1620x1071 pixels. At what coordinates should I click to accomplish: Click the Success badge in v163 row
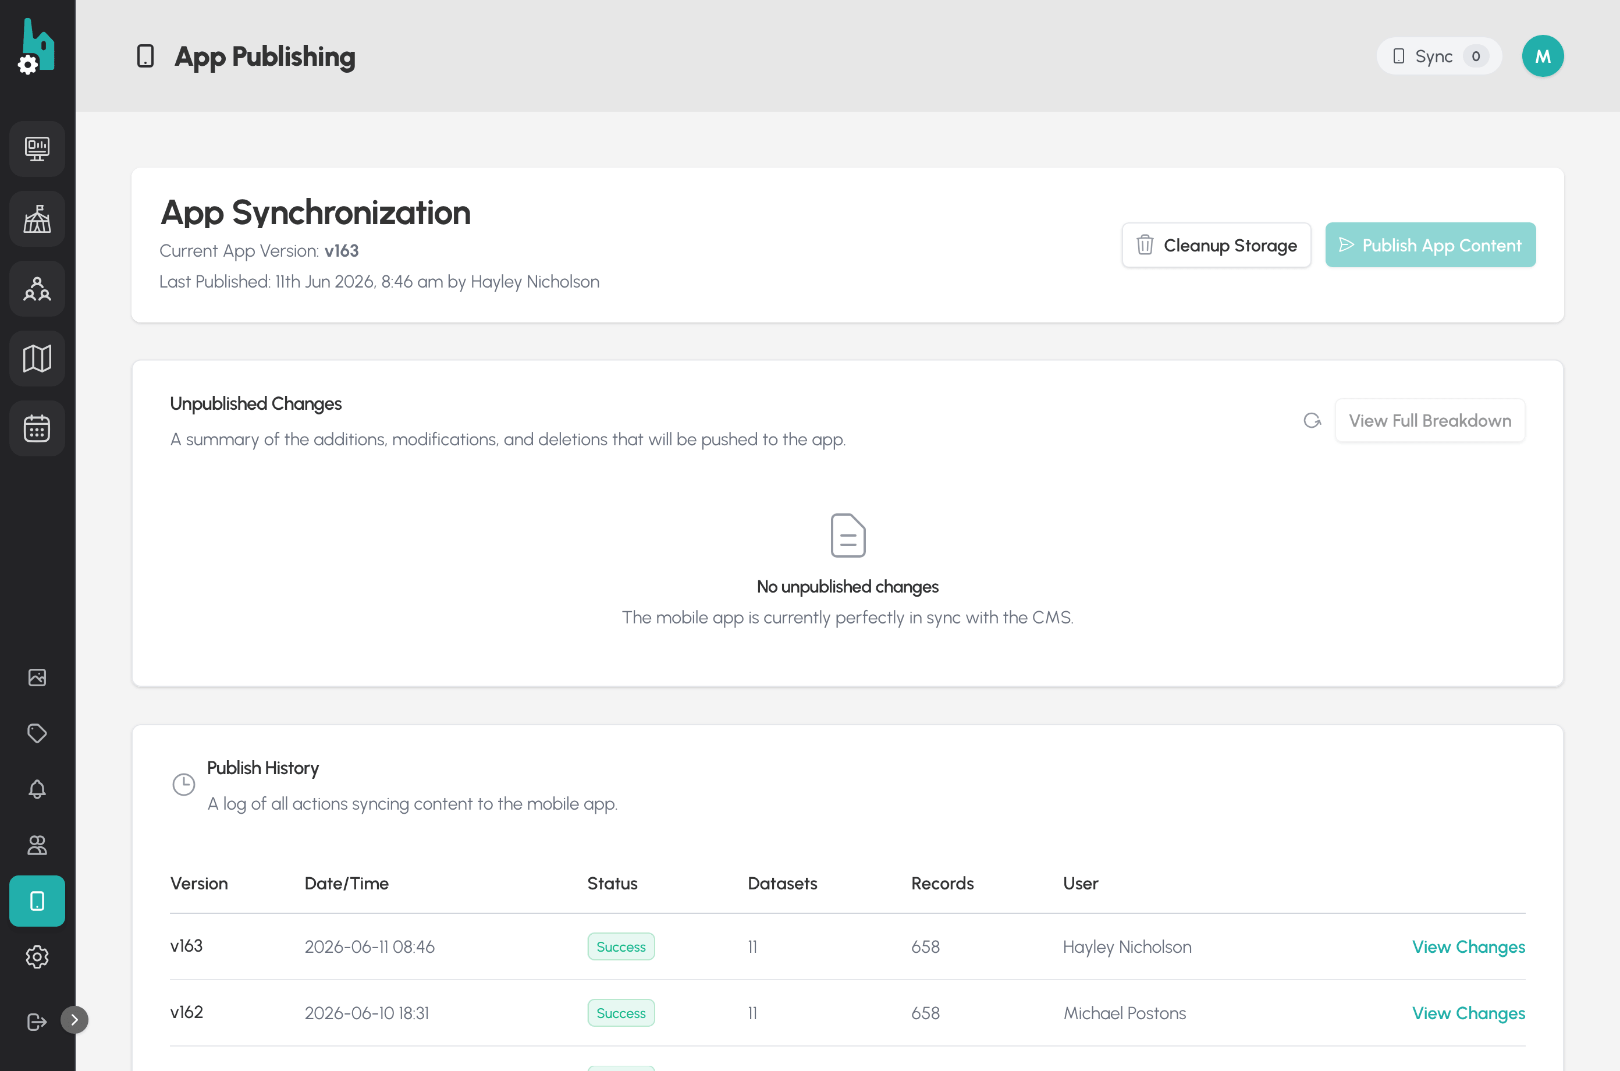(x=621, y=946)
